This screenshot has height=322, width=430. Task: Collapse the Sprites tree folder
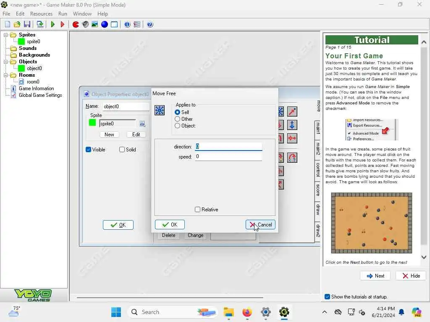click(x=5, y=35)
